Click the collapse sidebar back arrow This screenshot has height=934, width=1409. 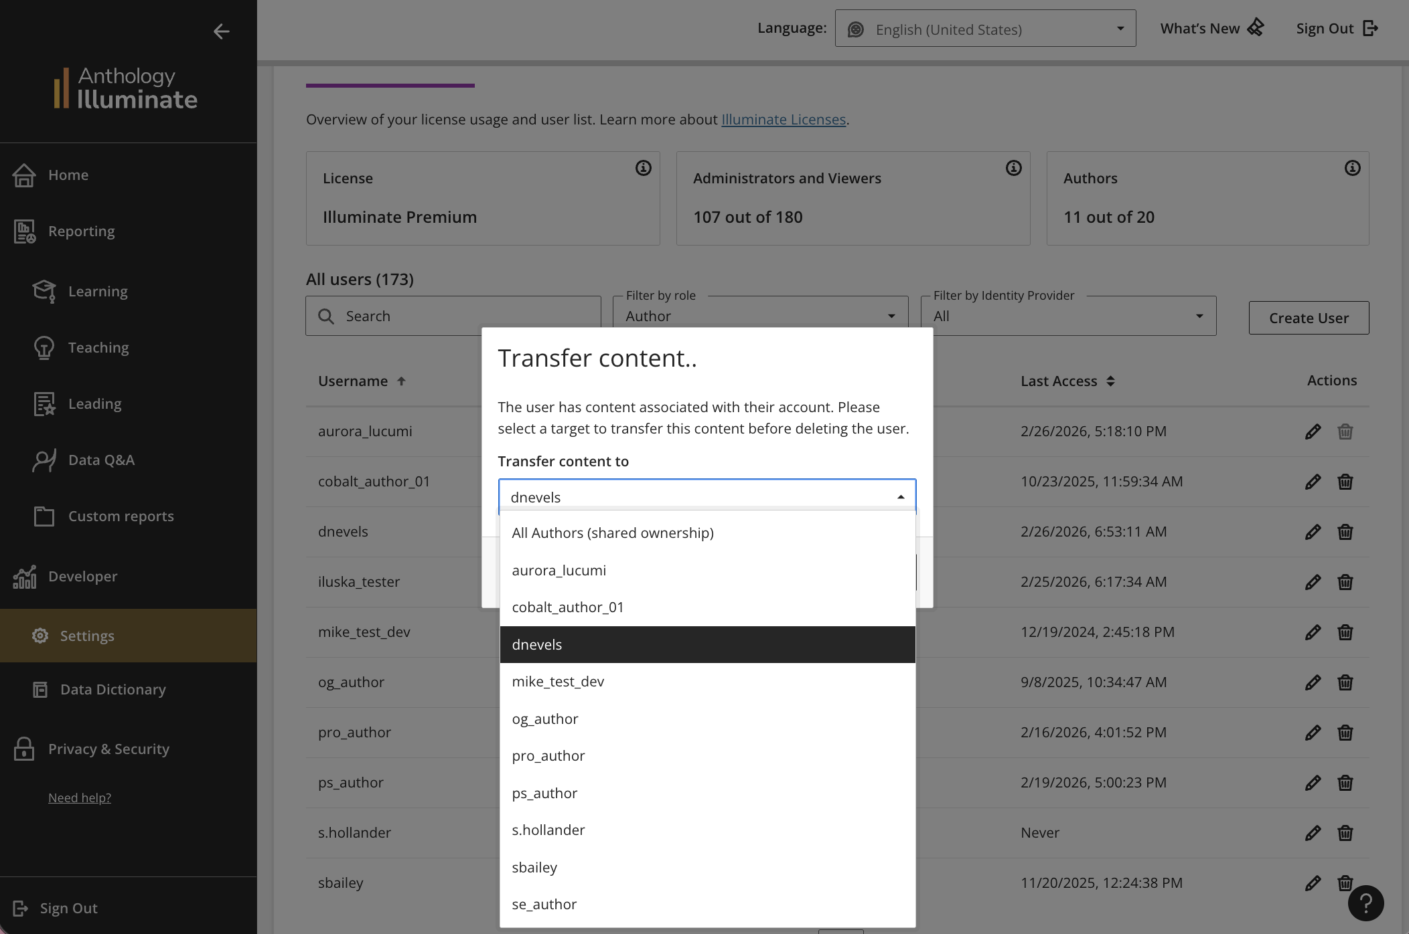click(x=221, y=31)
